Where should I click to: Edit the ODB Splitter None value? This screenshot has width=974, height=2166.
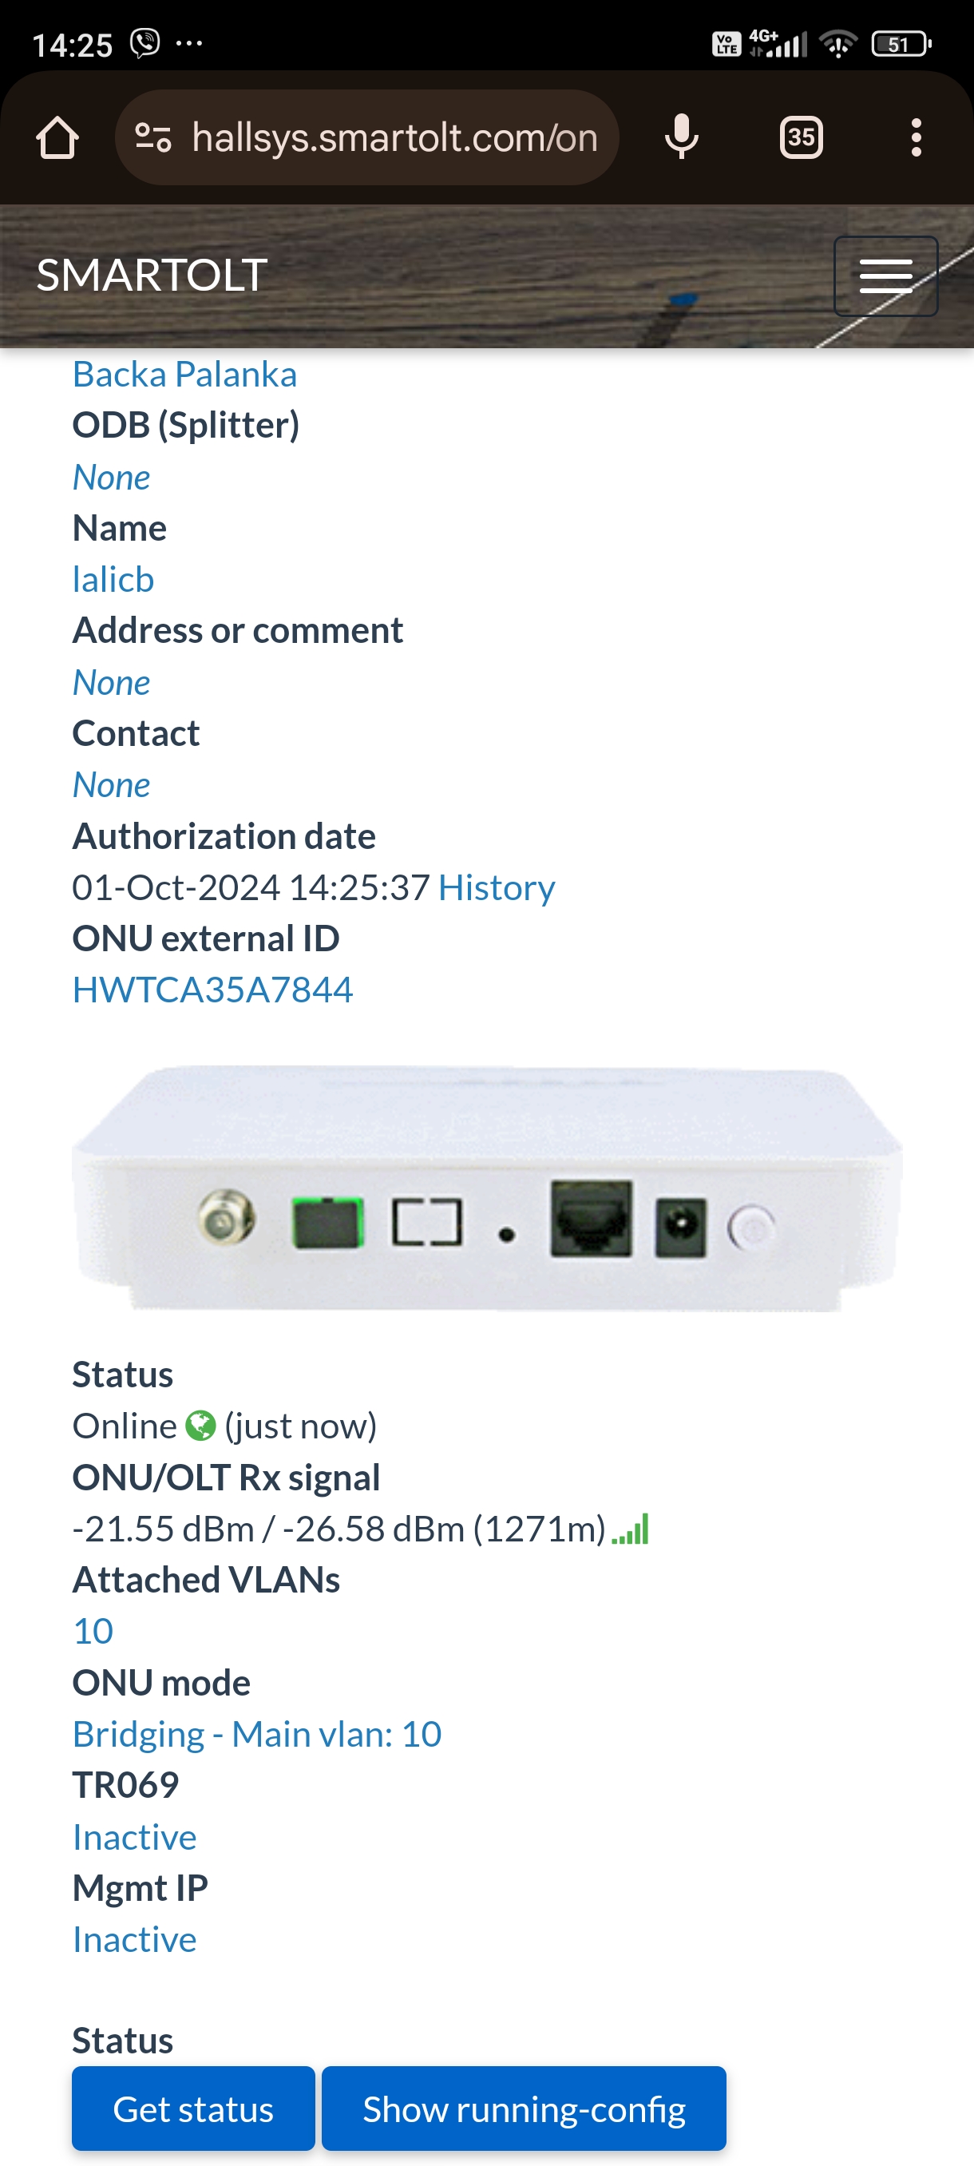coord(111,478)
